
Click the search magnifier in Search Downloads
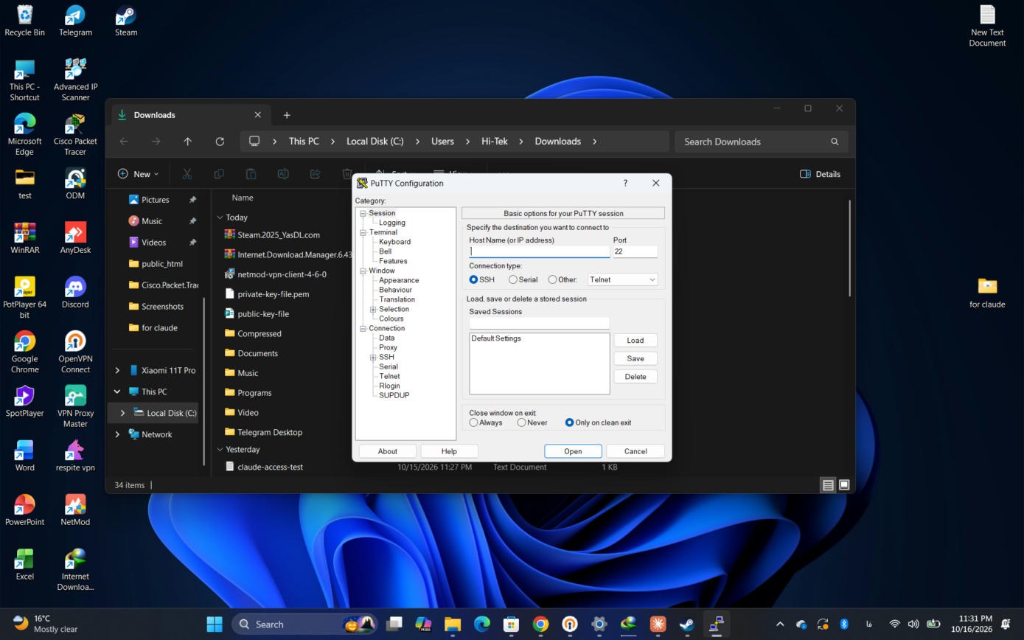pos(835,142)
